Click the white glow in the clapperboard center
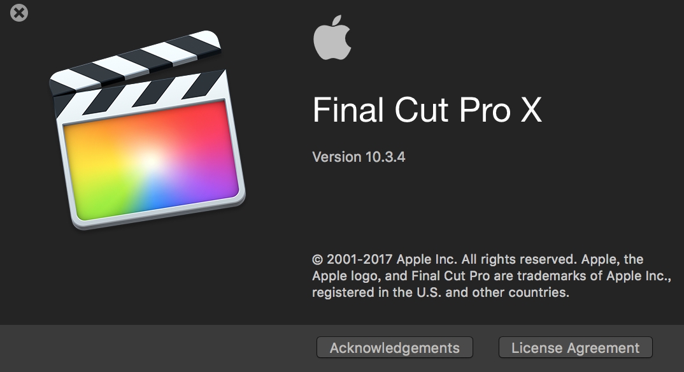Viewport: 684px width, 372px height. pos(150,157)
